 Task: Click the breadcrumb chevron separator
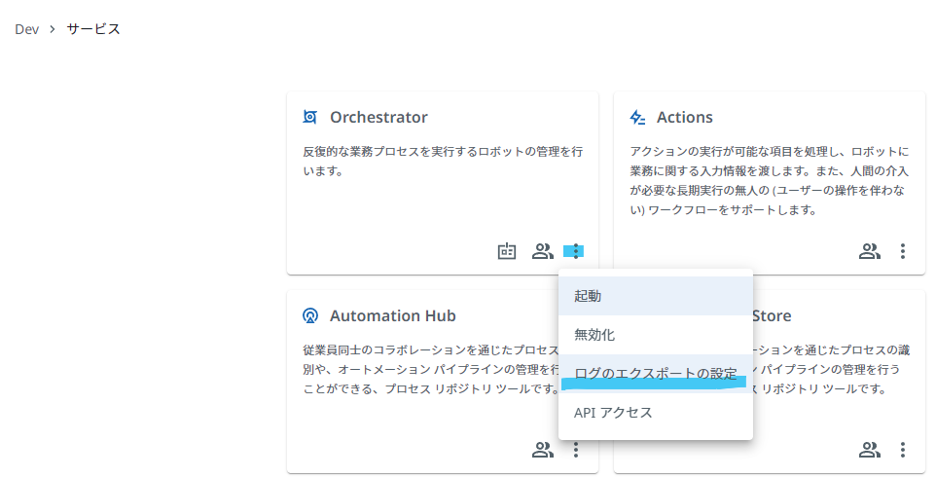[x=53, y=29]
